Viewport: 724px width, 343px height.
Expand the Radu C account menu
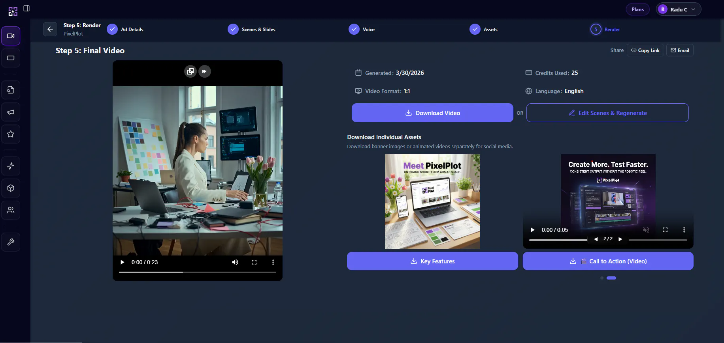coord(679,9)
